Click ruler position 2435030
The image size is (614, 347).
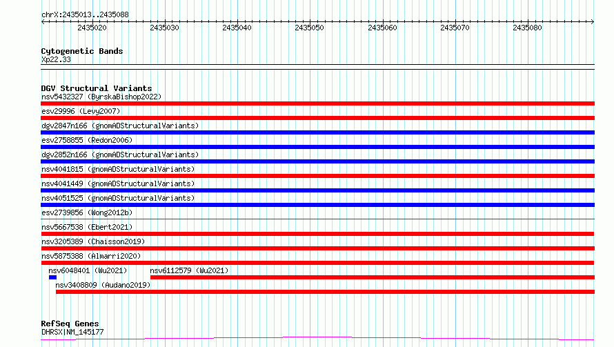tap(164, 28)
